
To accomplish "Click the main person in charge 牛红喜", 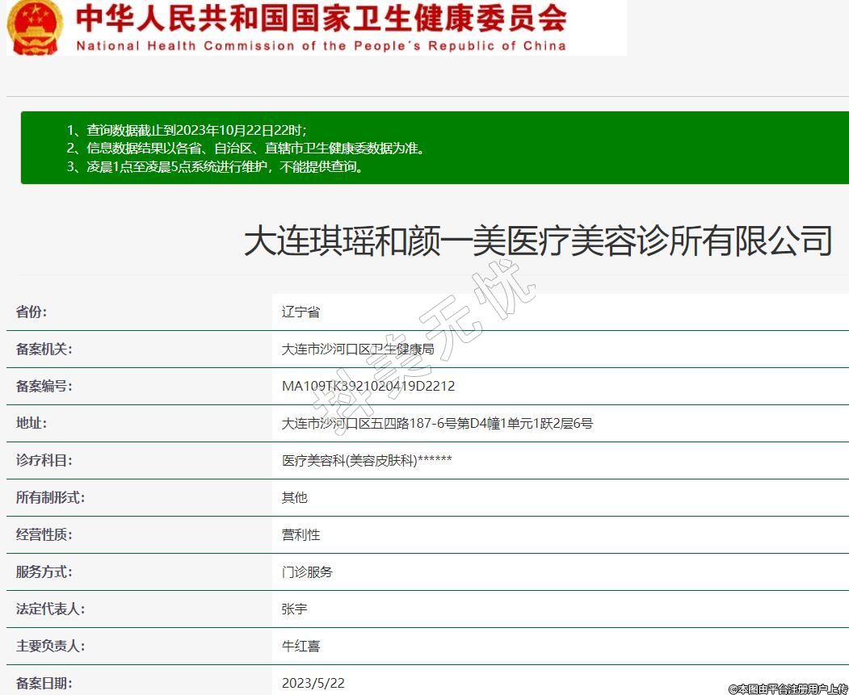I will point(301,647).
